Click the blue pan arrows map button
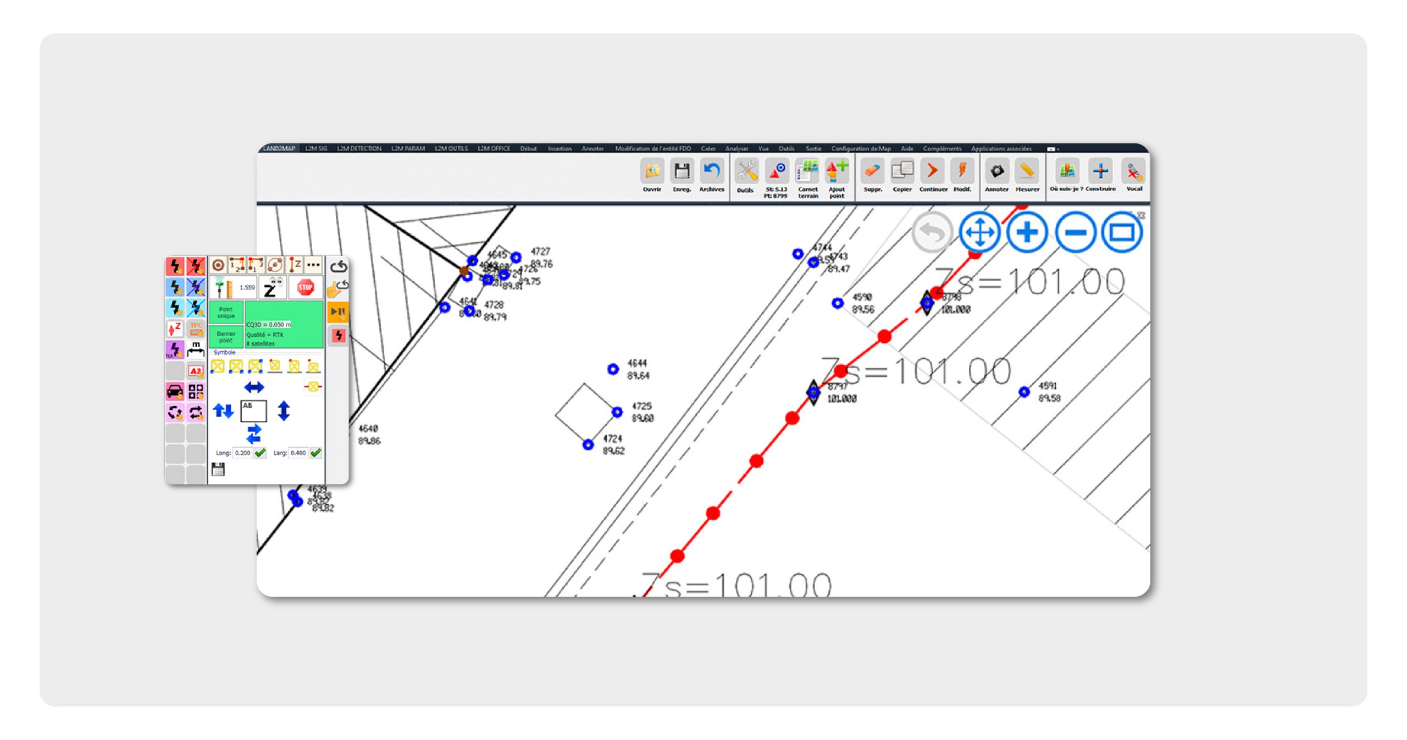Screen dimensions: 1407x740 point(979,232)
